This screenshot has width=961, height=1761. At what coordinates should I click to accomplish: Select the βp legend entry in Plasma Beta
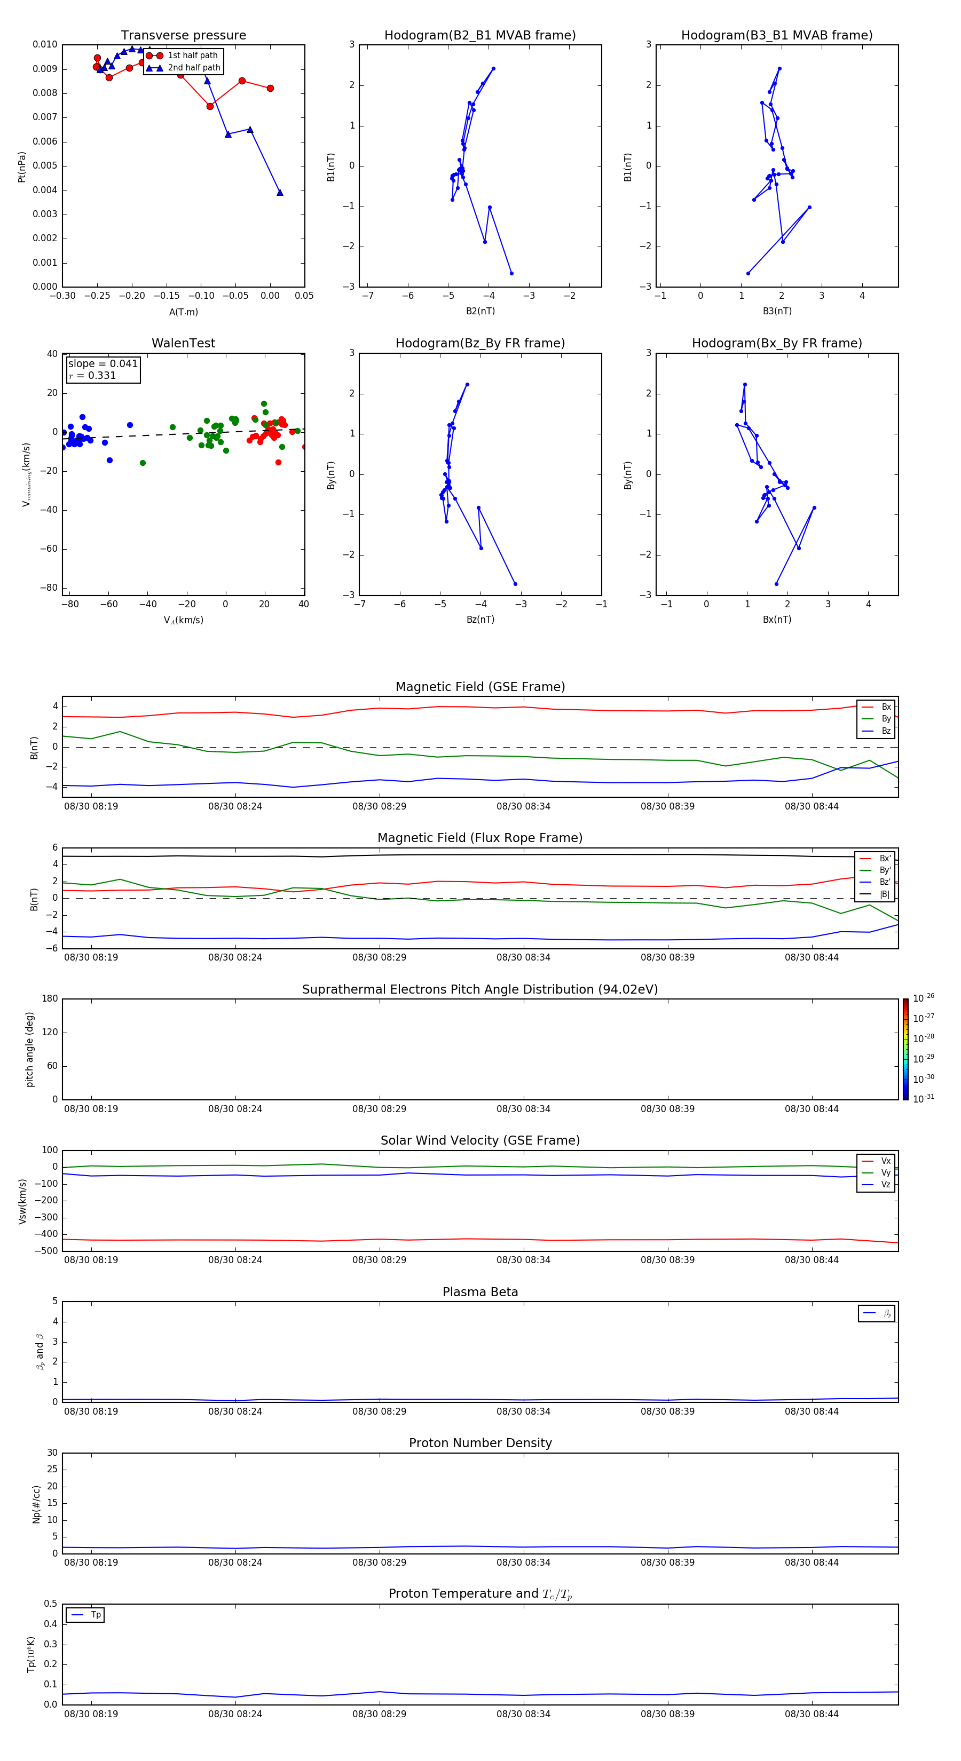point(877,1313)
